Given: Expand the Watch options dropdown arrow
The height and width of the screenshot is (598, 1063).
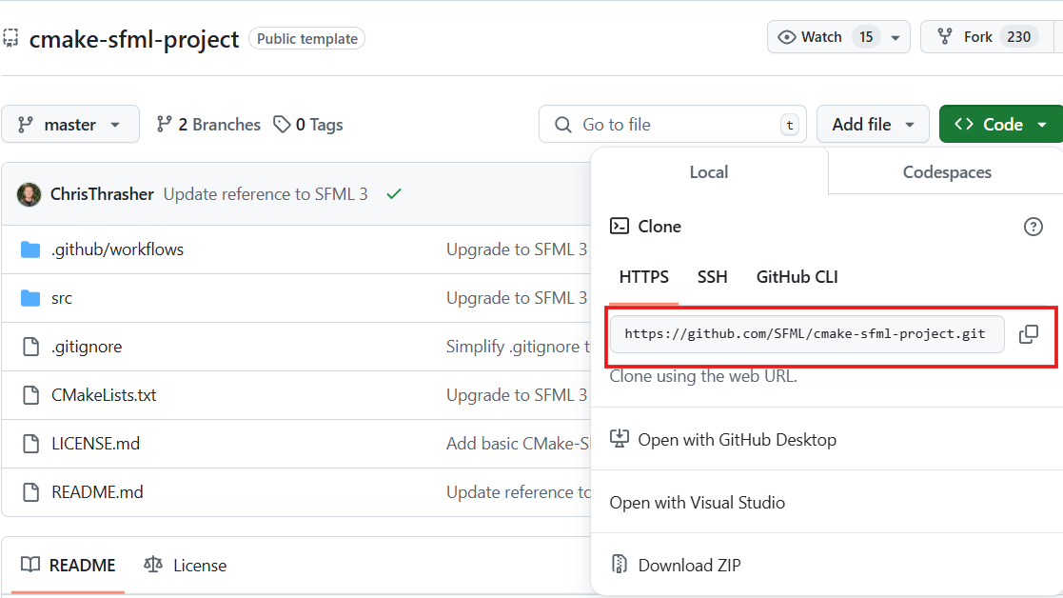Looking at the screenshot, I should 896,37.
